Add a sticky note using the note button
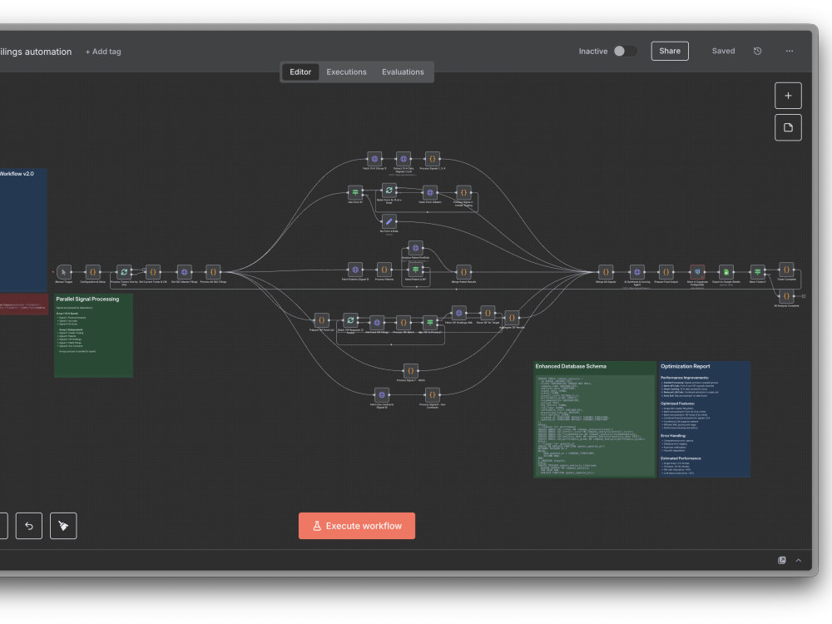 788,127
